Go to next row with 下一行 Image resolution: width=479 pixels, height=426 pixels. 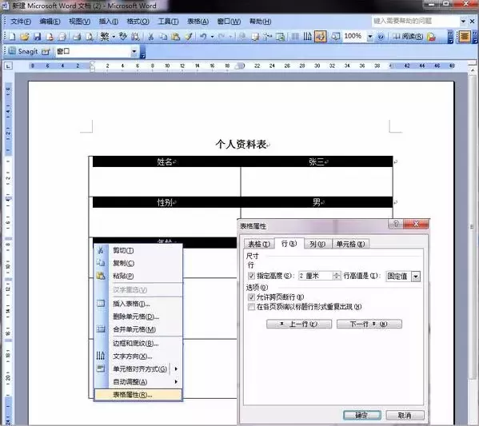(369, 324)
